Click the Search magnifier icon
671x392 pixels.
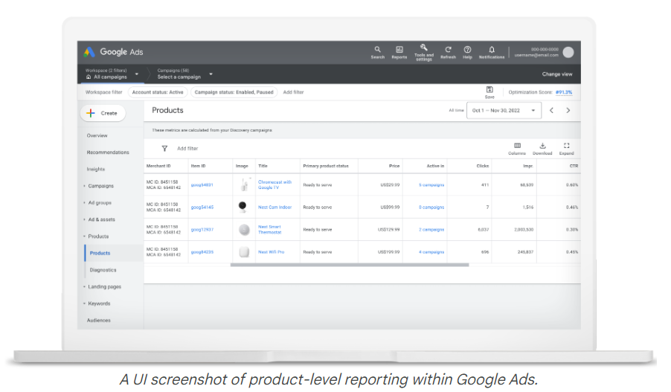click(x=377, y=49)
